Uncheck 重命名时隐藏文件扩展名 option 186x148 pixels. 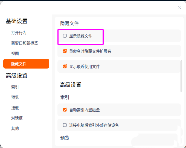coord(65,51)
